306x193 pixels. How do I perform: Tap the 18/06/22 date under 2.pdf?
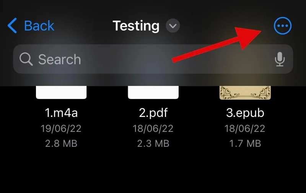(x=153, y=128)
